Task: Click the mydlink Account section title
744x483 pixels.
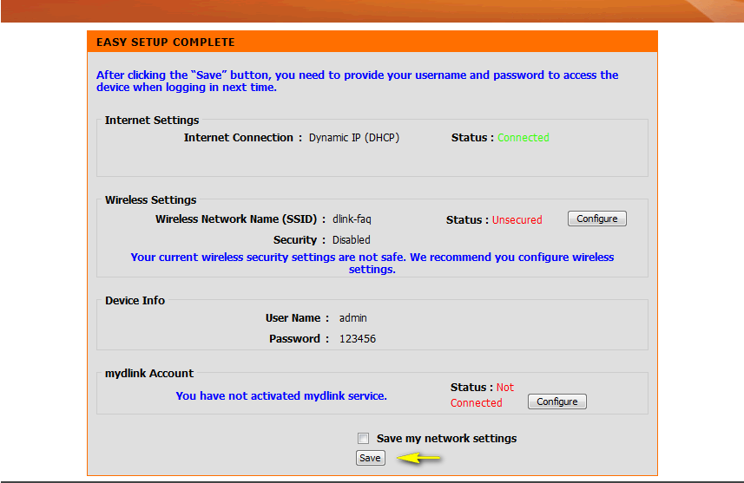Action: click(x=149, y=374)
